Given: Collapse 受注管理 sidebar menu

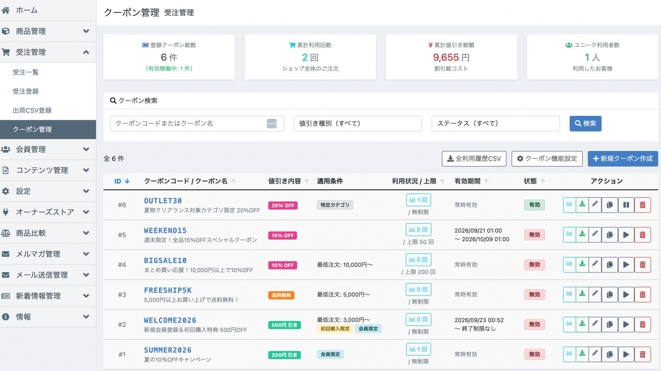Looking at the screenshot, I should tap(48, 52).
